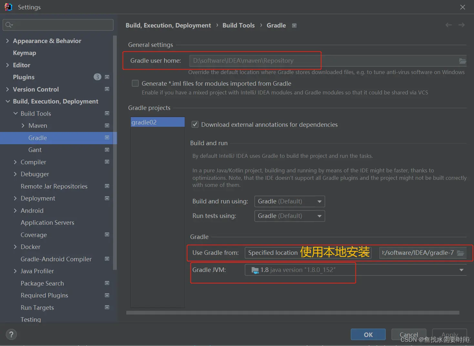
Task: Click the project-level icon beside Gradle breadcrumb
Action: (x=294, y=26)
